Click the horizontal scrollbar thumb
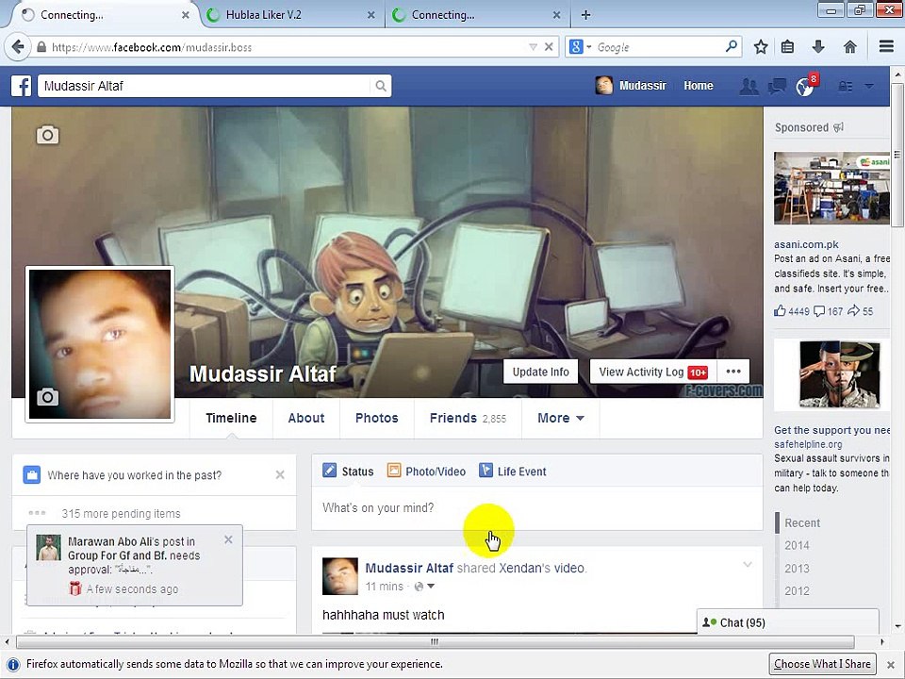The image size is (905, 679). [x=436, y=641]
